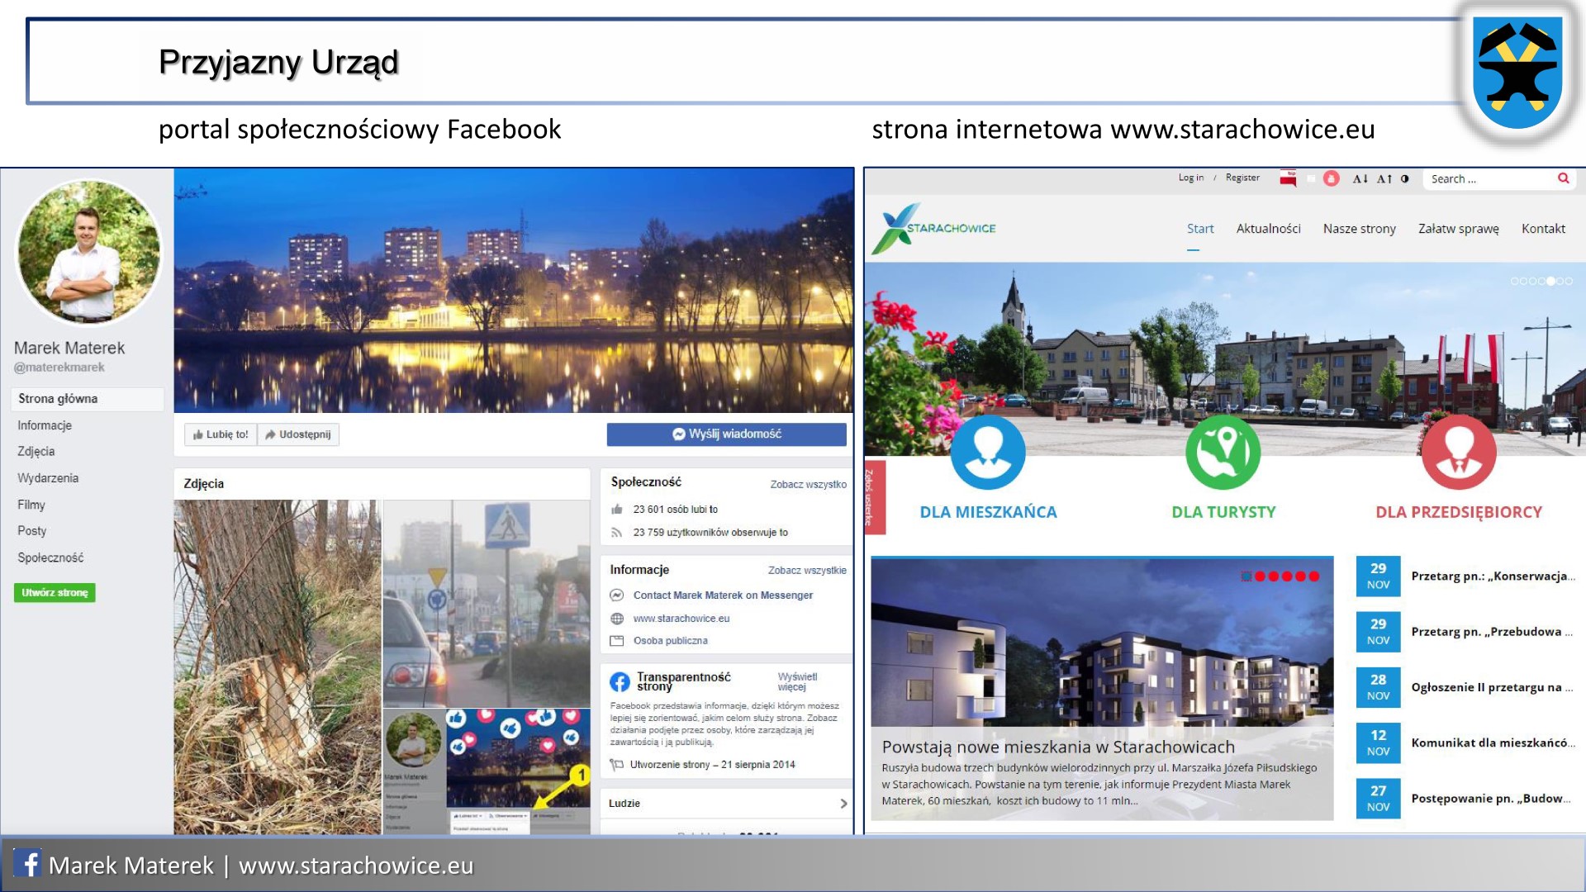1586x892 pixels.
Task: Click the round pink icon beside BIP
Action: click(x=1331, y=178)
